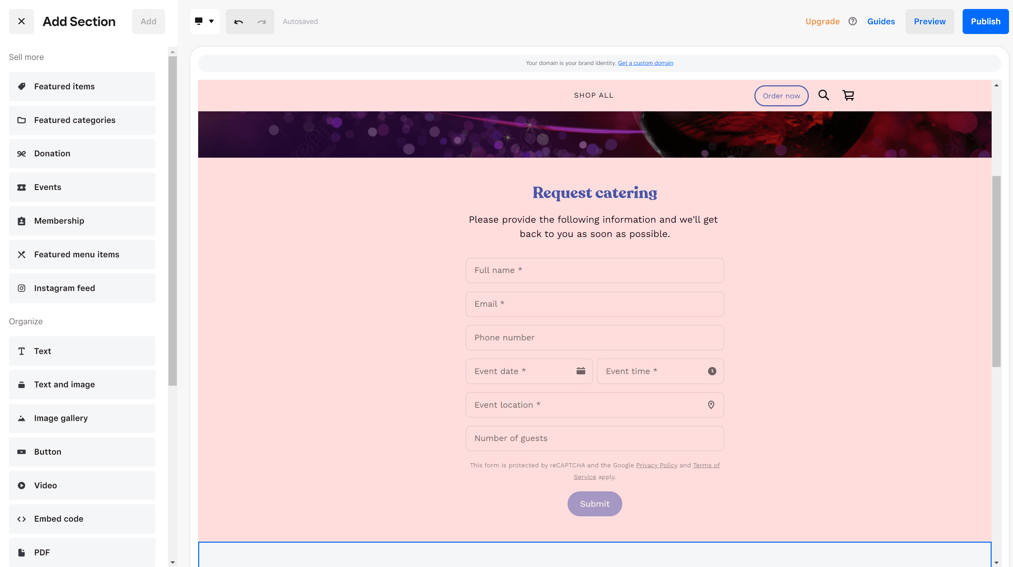This screenshot has height=567, width=1013.
Task: Click the redo arrow icon
Action: 262,21
